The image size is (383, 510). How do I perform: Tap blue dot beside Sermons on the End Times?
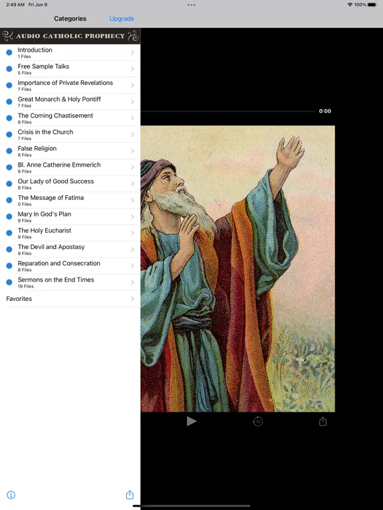[9, 282]
